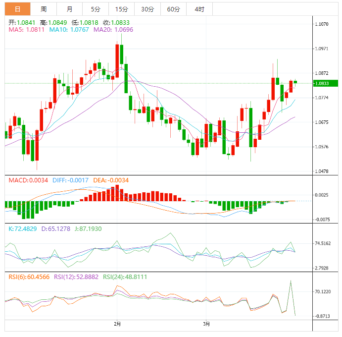The width and height of the screenshot is (342, 337).
Task: Click the K value in KDJ panel
Action: click(x=23, y=229)
